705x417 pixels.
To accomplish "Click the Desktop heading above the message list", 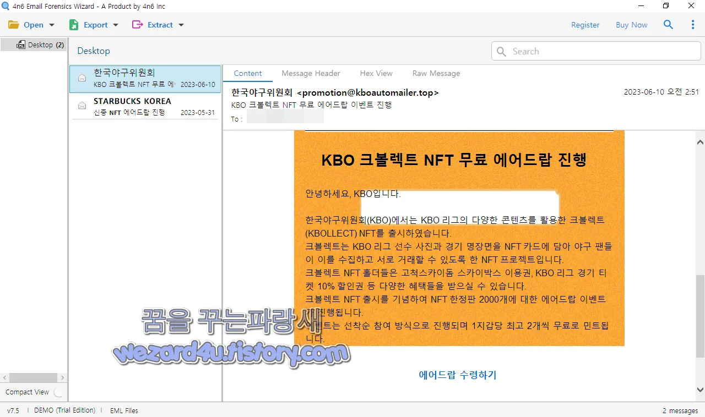I will point(94,51).
